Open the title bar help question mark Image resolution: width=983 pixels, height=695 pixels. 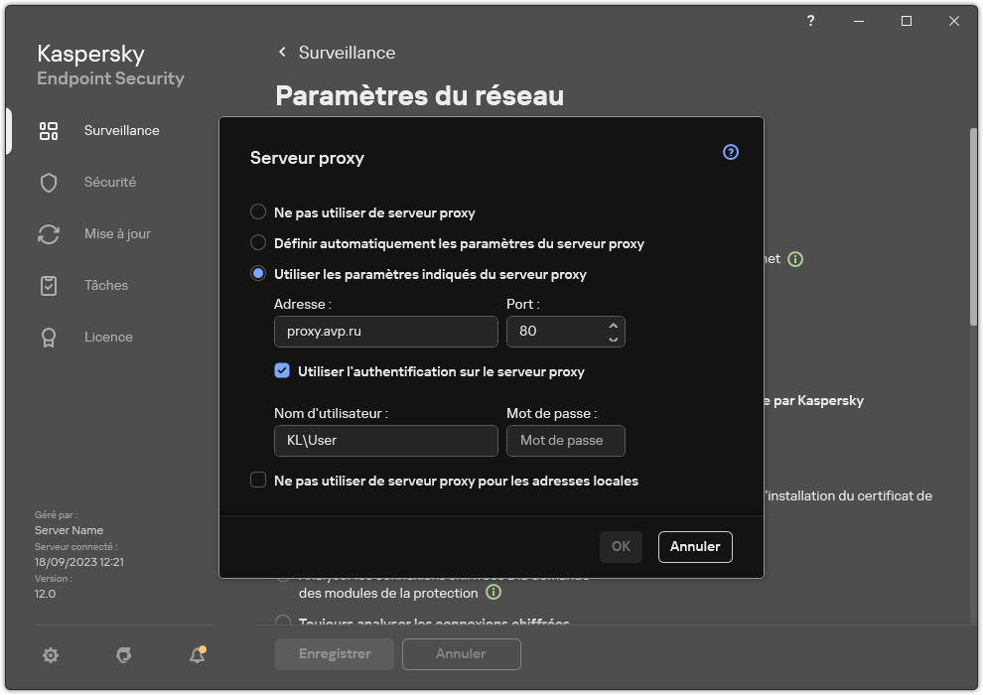pyautogui.click(x=809, y=21)
